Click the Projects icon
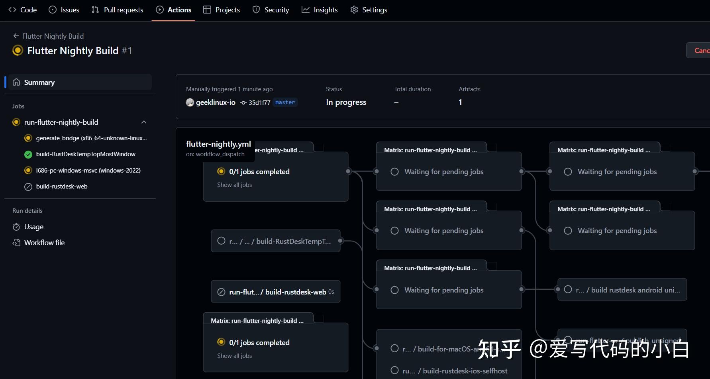Screen dimensions: 710x379 tap(207, 9)
